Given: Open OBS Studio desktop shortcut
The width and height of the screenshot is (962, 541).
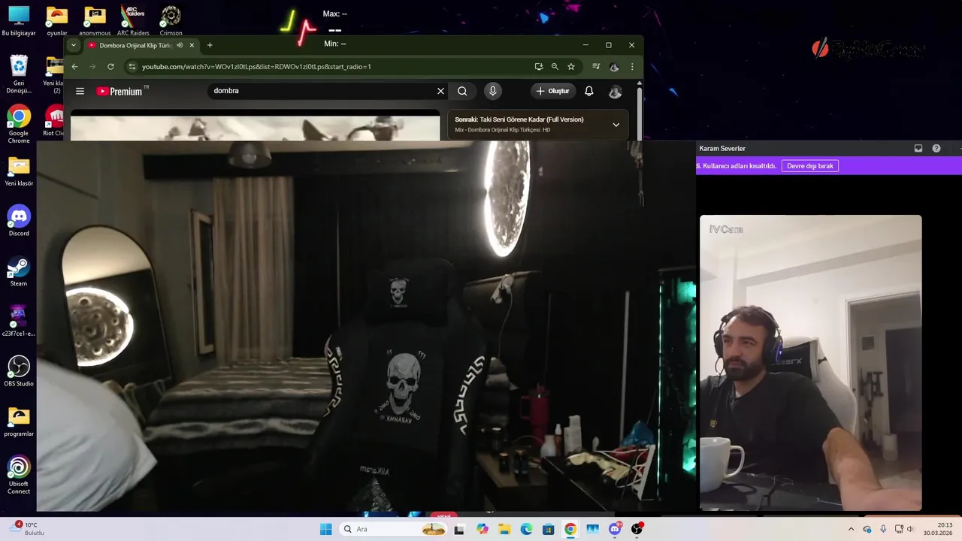Looking at the screenshot, I should point(19,371).
